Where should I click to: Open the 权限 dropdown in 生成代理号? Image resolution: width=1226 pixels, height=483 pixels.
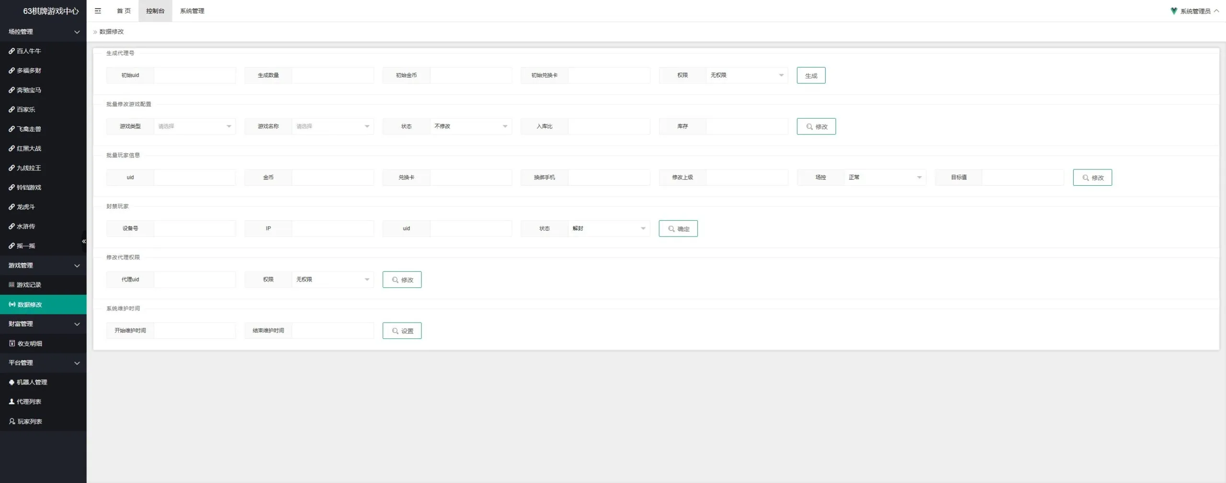coord(747,75)
